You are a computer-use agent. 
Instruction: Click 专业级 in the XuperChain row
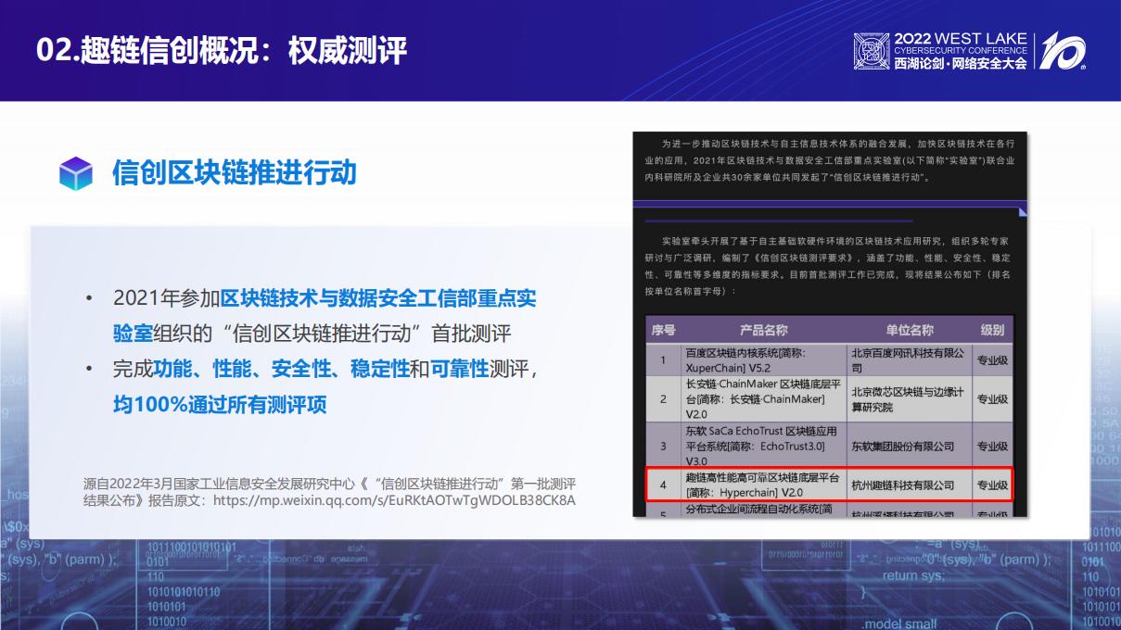pos(991,359)
